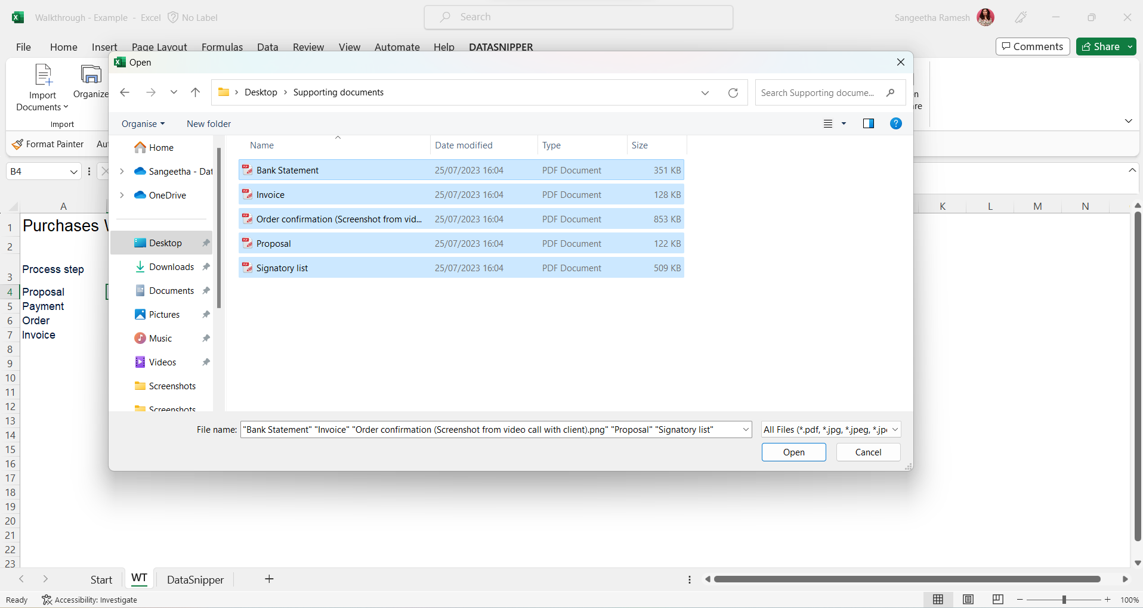Adjust the zoom slider in the status bar

tap(1064, 600)
